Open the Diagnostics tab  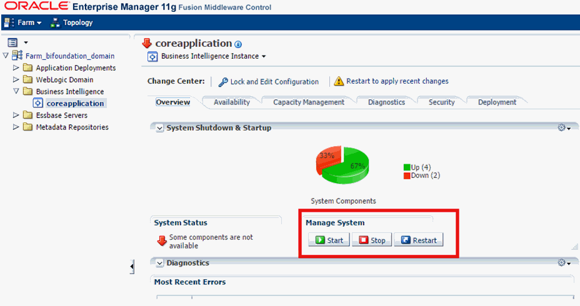(386, 102)
